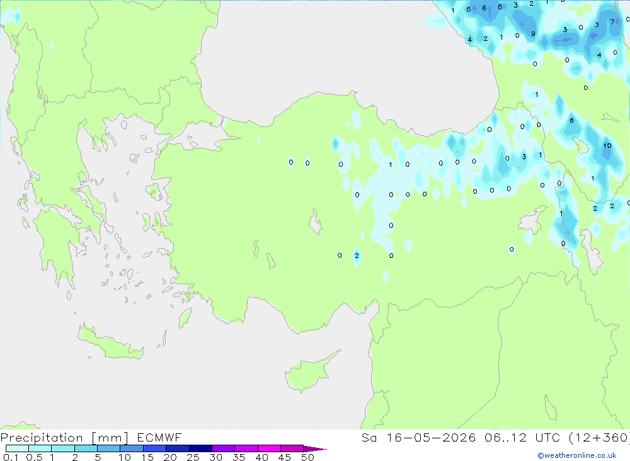630x461 pixels.
Task: Select the legend swatch between 0.1 and 0.5
Action: pyautogui.click(x=17, y=448)
